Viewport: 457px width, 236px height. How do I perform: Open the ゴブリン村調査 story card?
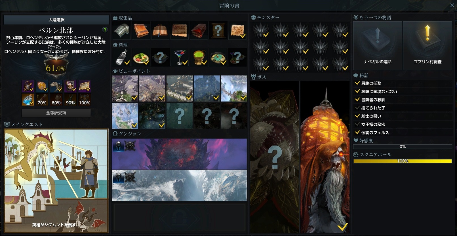click(x=427, y=46)
